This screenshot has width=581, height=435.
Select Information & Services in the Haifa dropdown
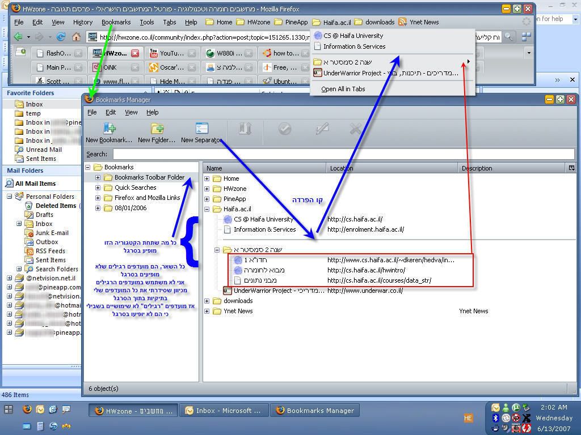pyautogui.click(x=354, y=46)
